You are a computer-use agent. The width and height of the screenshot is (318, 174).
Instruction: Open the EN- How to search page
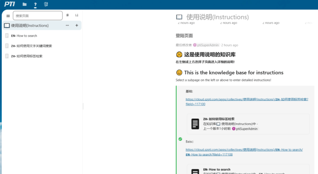[x=24, y=36]
